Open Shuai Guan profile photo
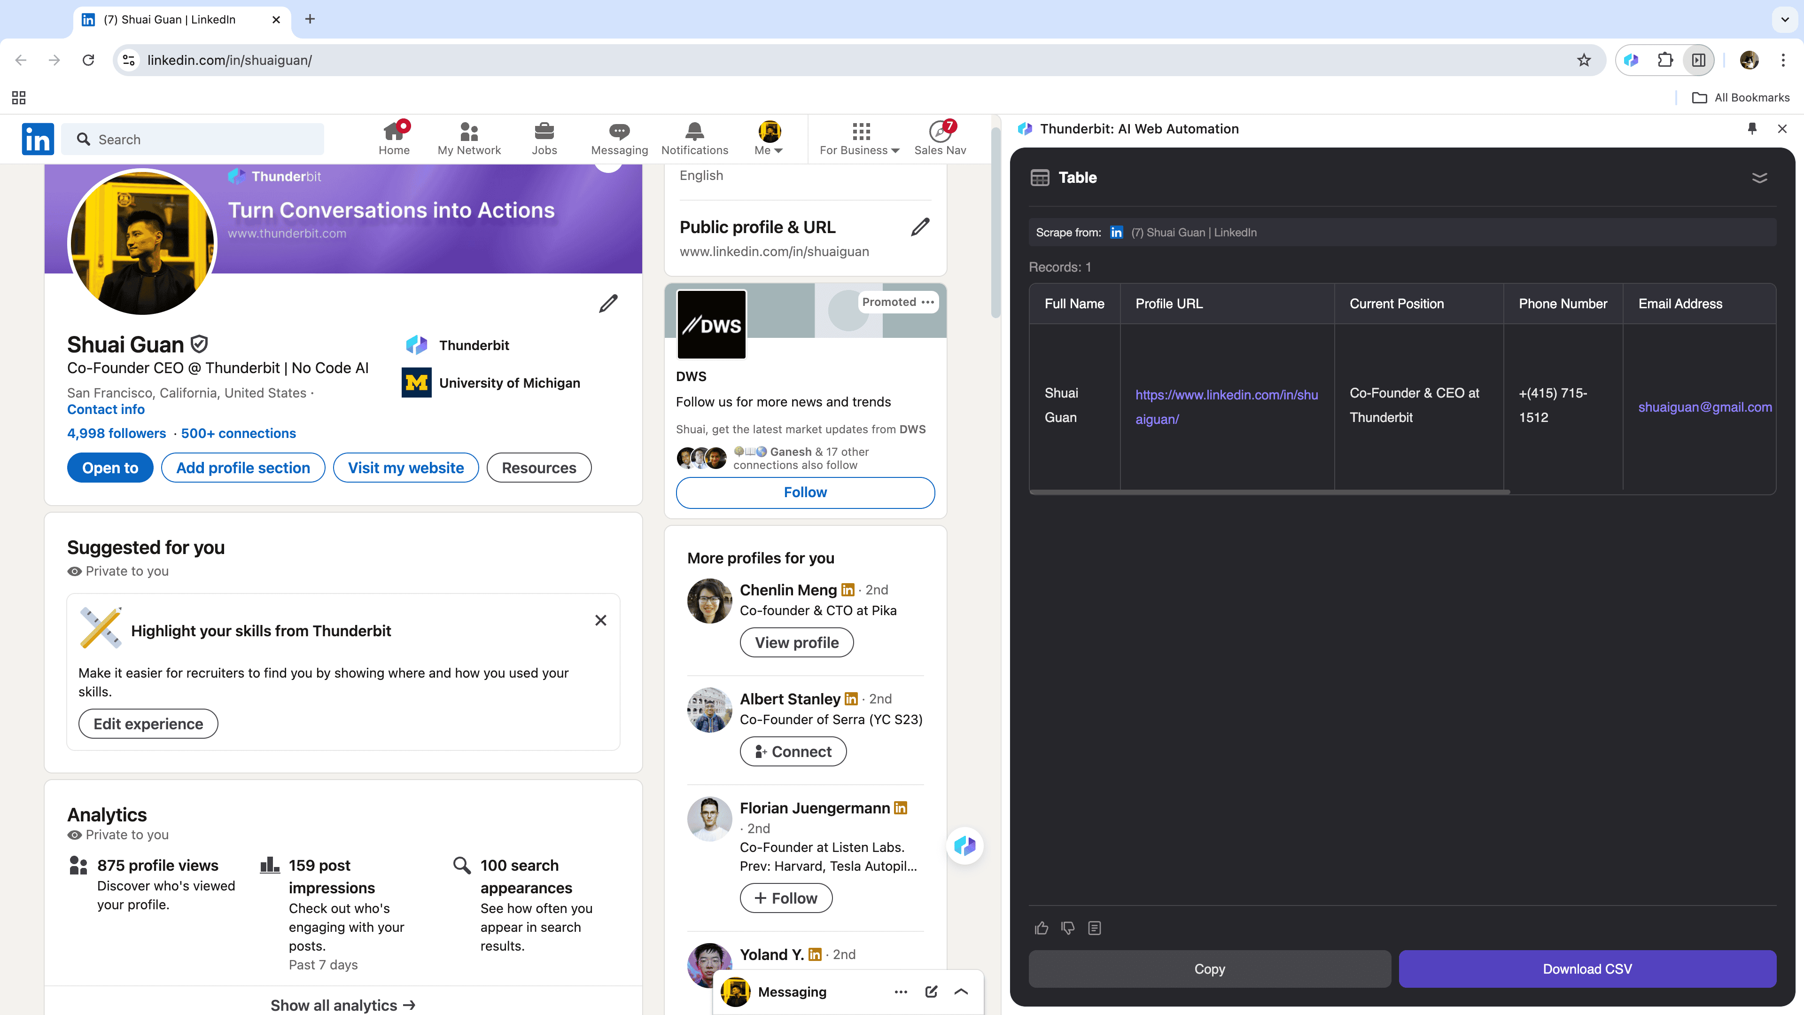Screen dimensions: 1804x1015 point(143,242)
